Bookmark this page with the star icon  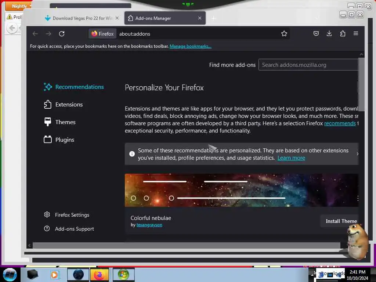click(284, 33)
